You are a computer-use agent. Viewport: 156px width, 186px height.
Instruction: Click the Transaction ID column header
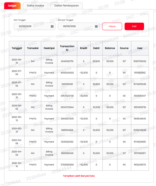click(67, 48)
